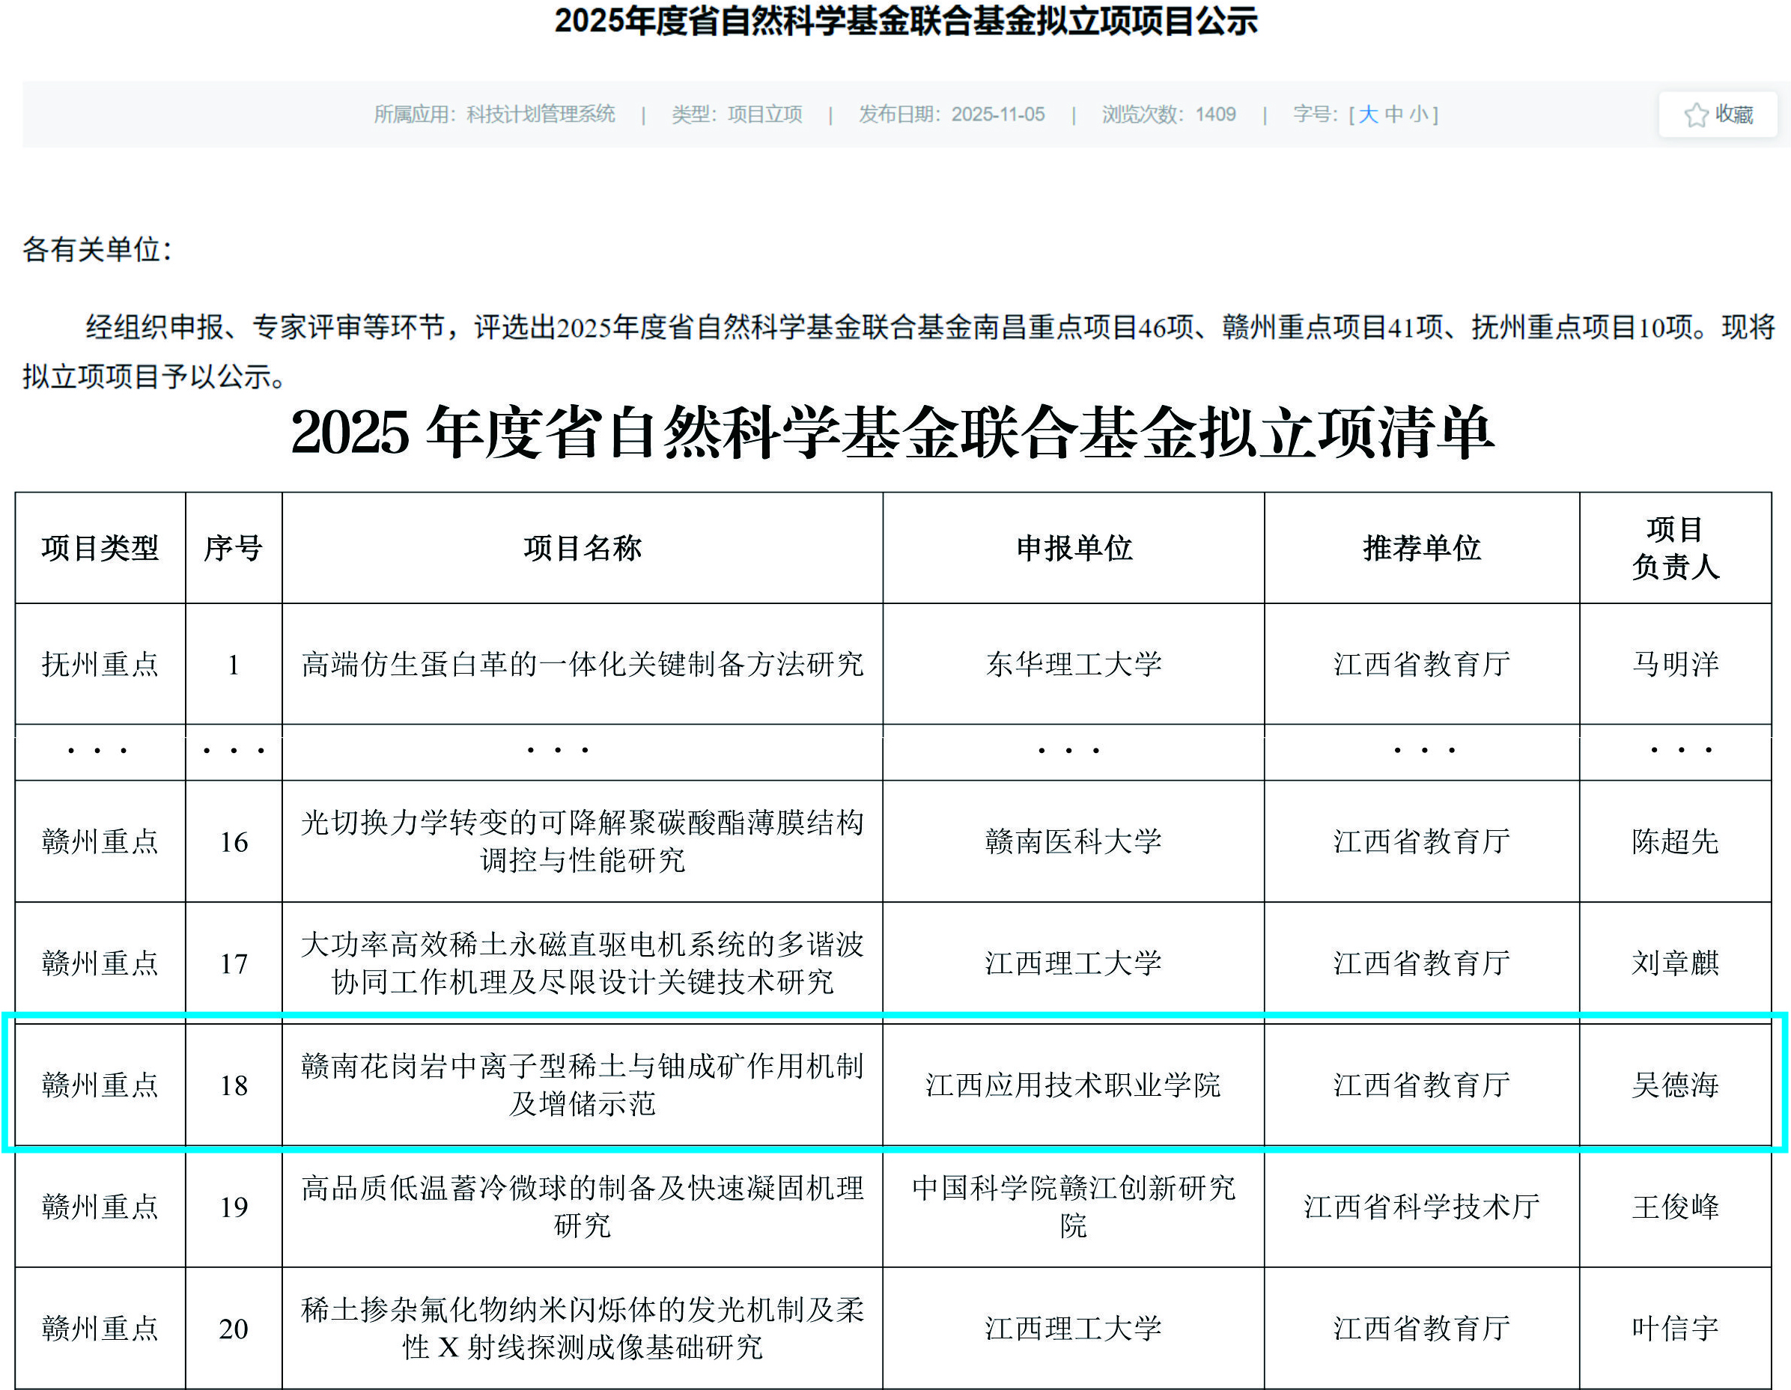The image size is (1791, 1390).
Task: Click sequence number 20 cell
Action: [x=234, y=1329]
